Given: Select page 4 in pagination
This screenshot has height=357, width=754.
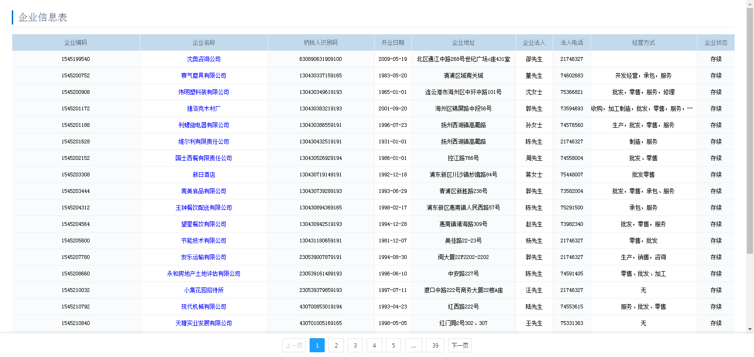Looking at the screenshot, I should tap(374, 345).
